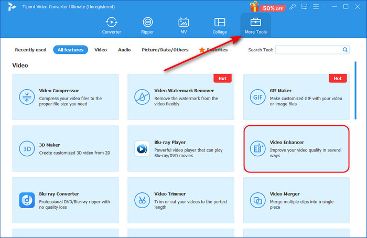Screen dimensions: 367x238
Task: Click the Blu-ray Player icon
Action: (142, 148)
